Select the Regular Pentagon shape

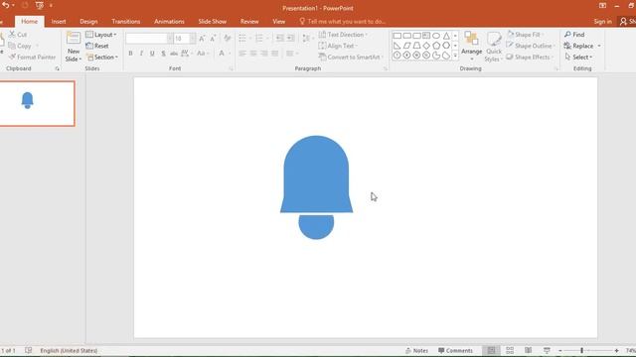click(x=436, y=46)
